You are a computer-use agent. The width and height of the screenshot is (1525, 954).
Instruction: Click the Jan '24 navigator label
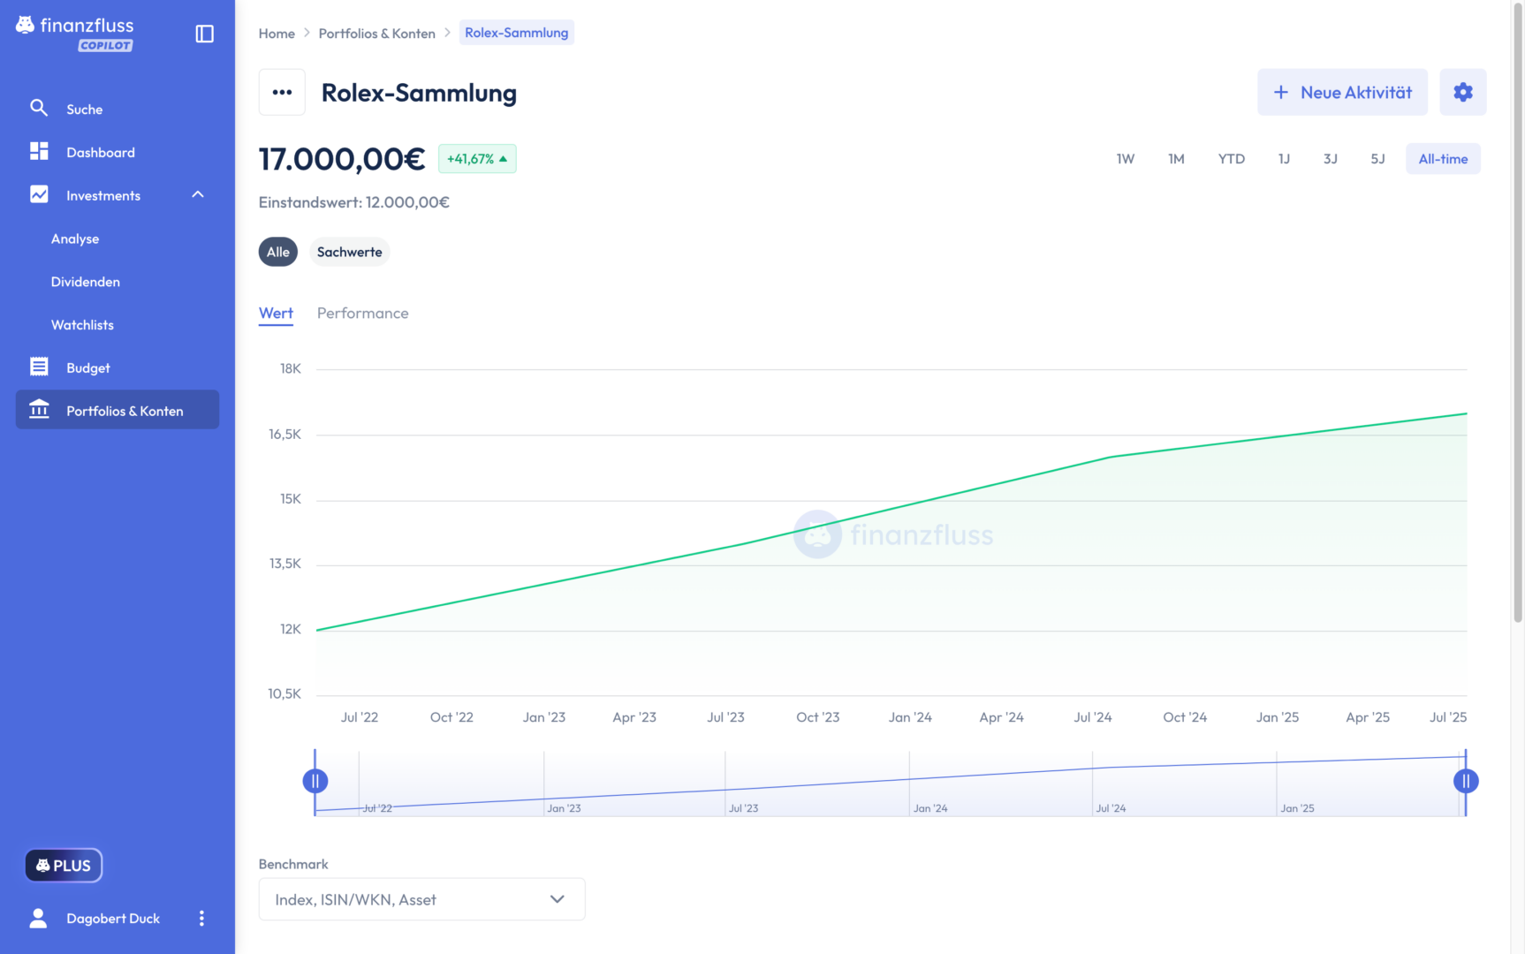pos(929,808)
